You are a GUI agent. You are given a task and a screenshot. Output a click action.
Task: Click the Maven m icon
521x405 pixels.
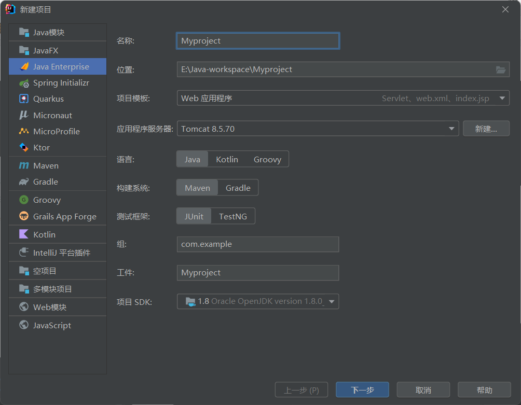pyautogui.click(x=24, y=165)
